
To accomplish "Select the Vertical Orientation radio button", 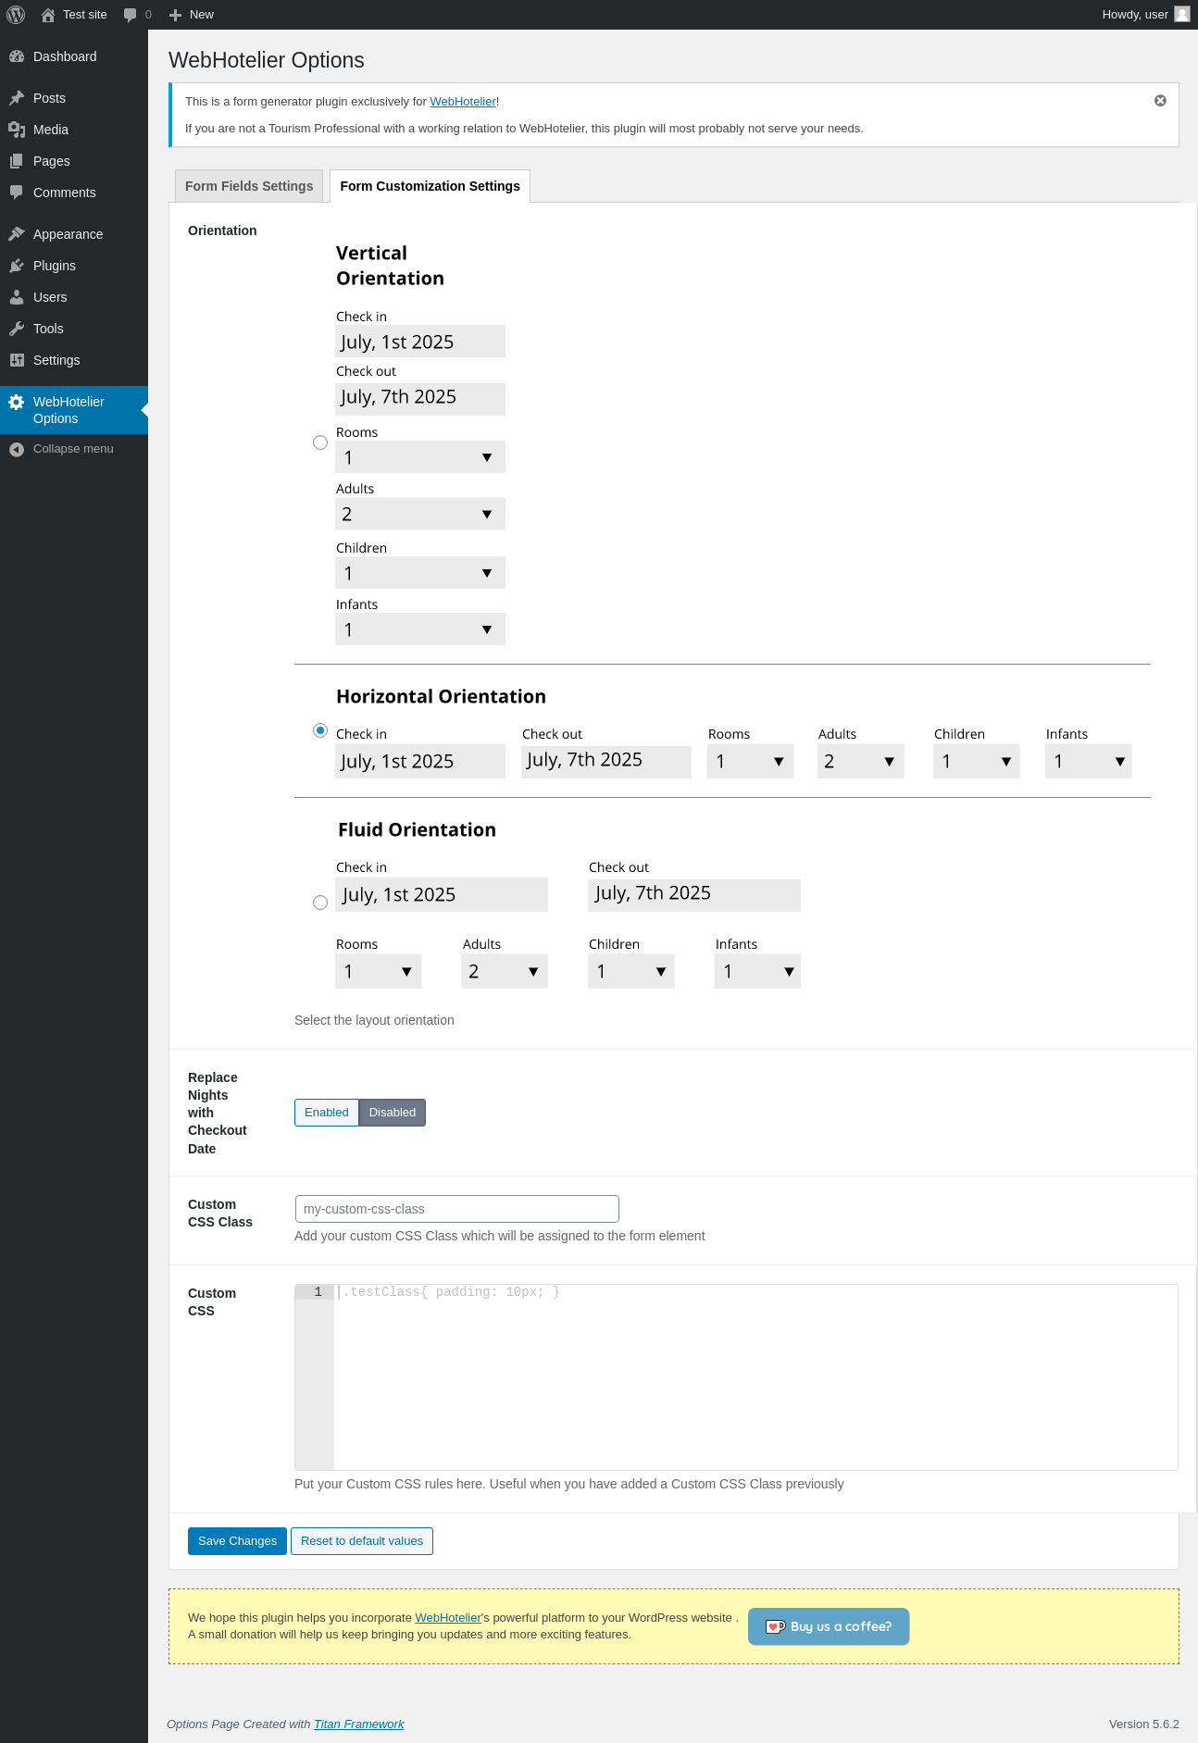I will pyautogui.click(x=320, y=442).
